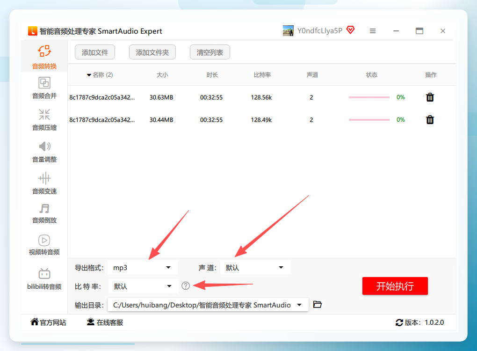Click the 版本: 1.0.2.0 version text
Image resolution: width=477 pixels, height=351 pixels.
424,322
